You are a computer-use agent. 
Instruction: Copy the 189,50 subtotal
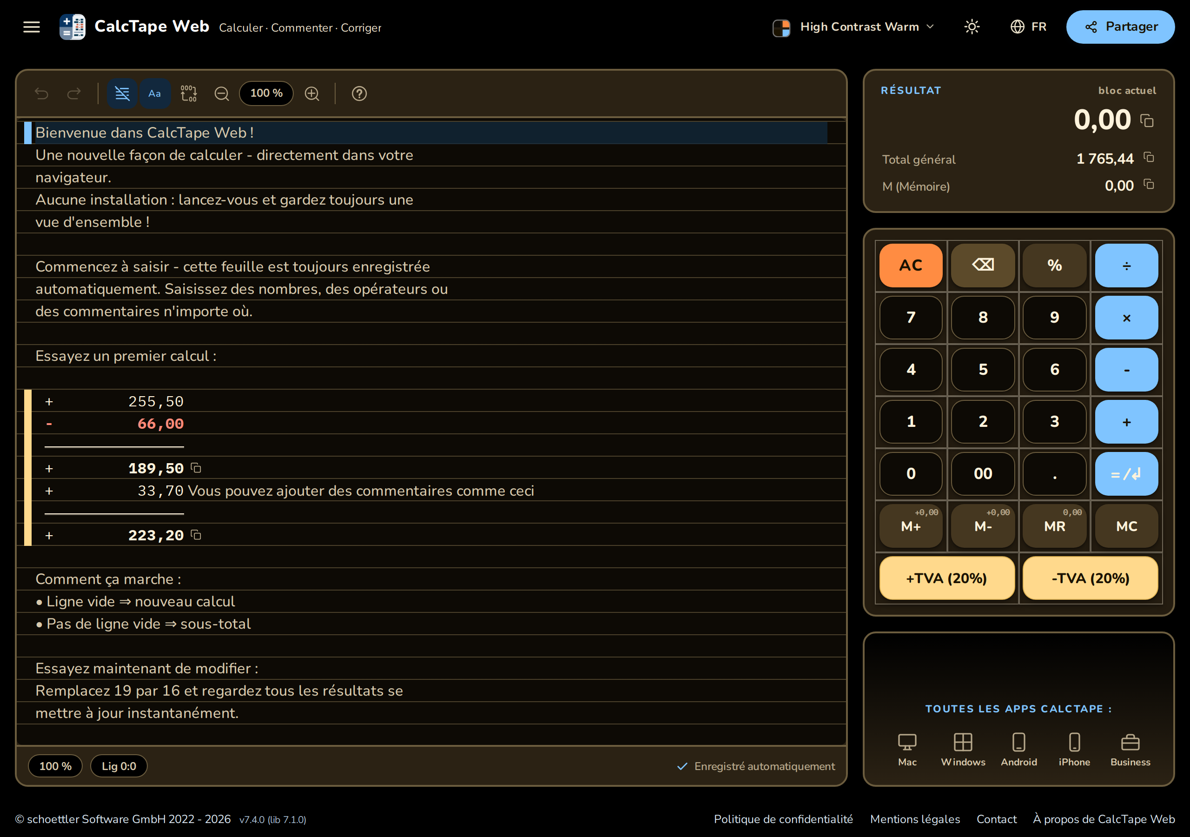(x=196, y=468)
